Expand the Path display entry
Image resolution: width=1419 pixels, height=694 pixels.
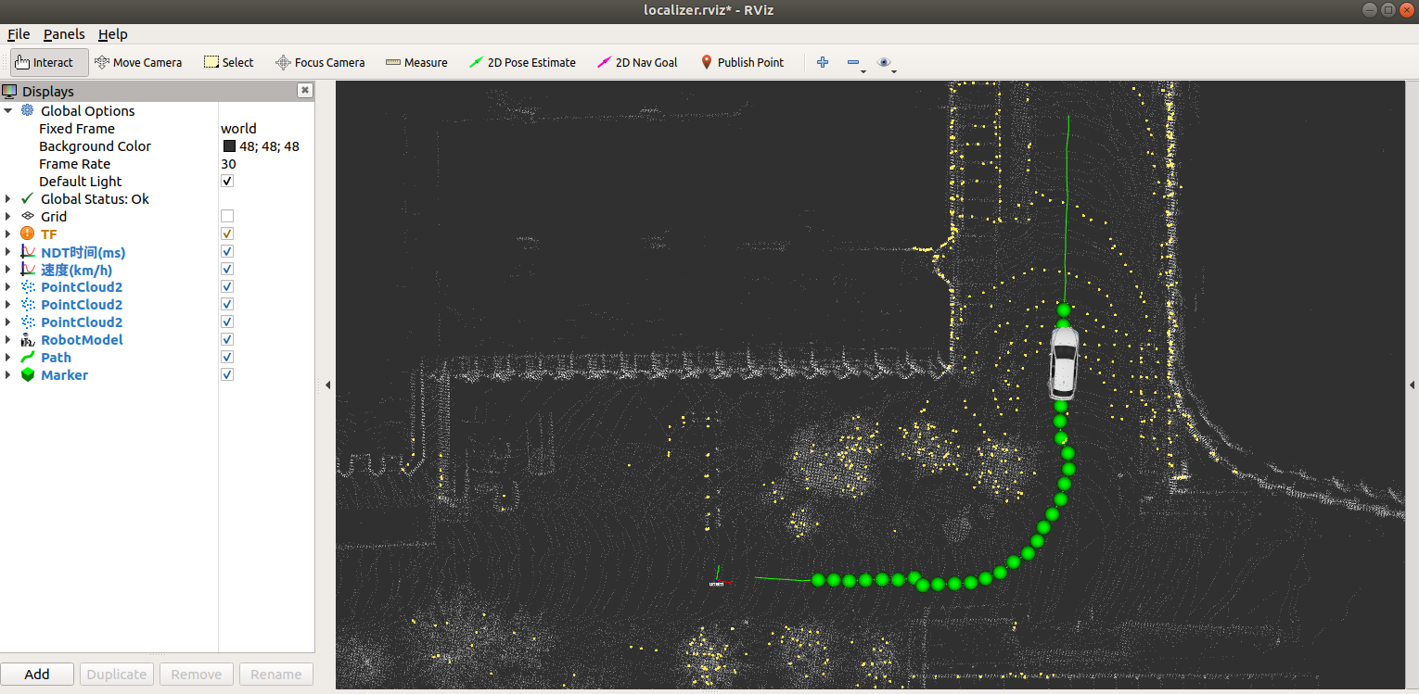8,358
